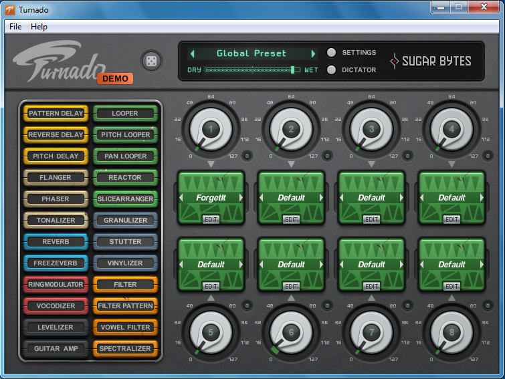Click the Dry/Wet mix slider
The width and height of the screenshot is (505, 379).
tap(252, 70)
